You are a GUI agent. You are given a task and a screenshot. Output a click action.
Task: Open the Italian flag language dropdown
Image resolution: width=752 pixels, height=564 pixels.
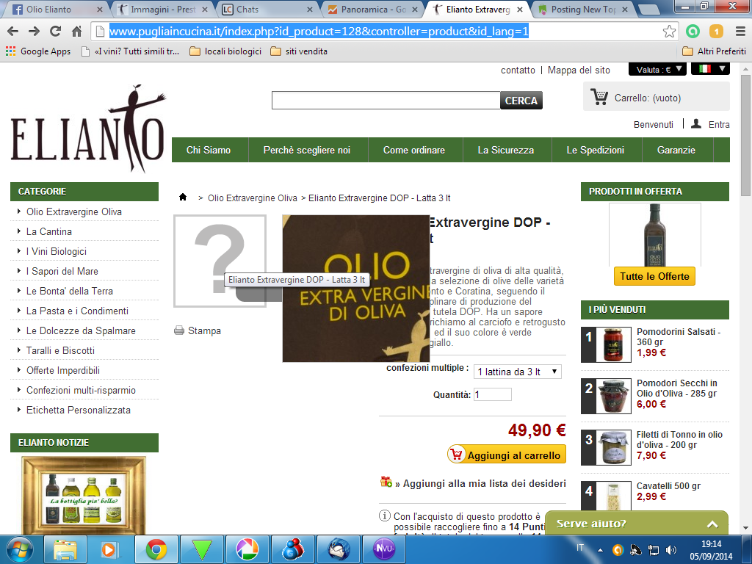(x=710, y=69)
